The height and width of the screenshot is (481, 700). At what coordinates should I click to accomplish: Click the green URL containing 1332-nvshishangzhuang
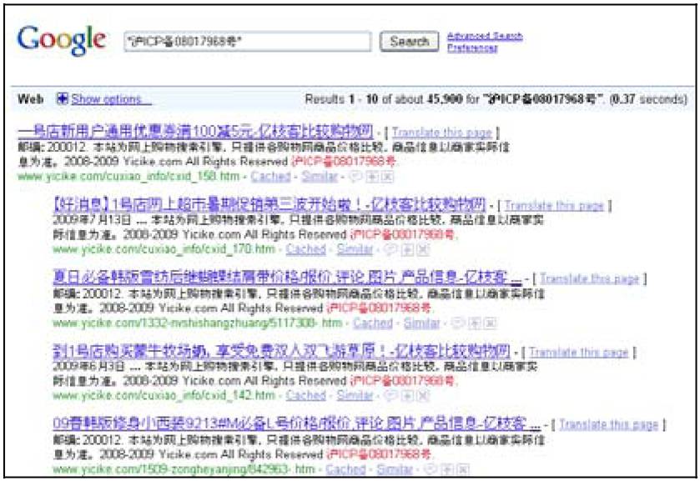coord(198,323)
